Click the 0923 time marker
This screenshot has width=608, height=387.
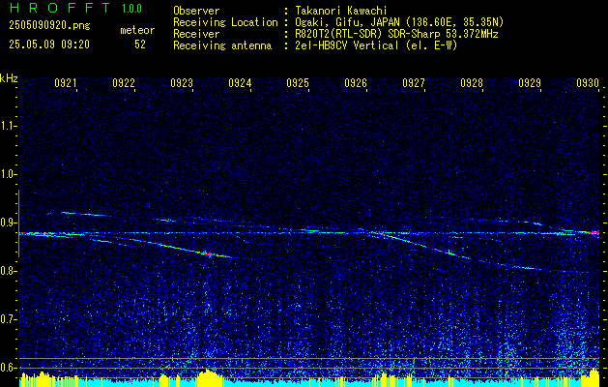pos(182,82)
